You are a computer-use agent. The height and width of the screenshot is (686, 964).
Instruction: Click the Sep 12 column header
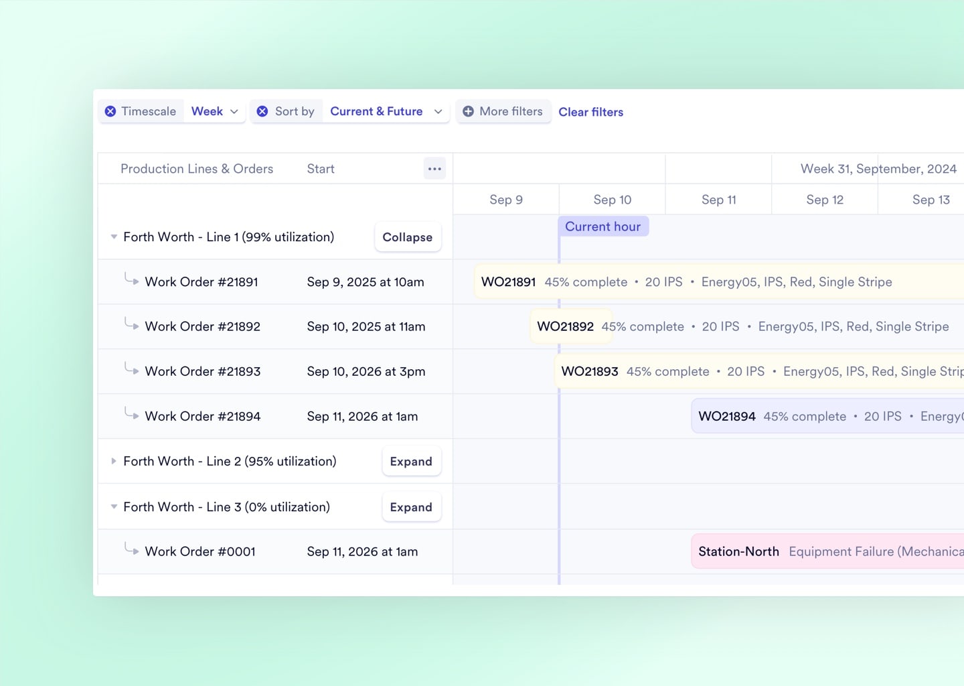(x=825, y=199)
